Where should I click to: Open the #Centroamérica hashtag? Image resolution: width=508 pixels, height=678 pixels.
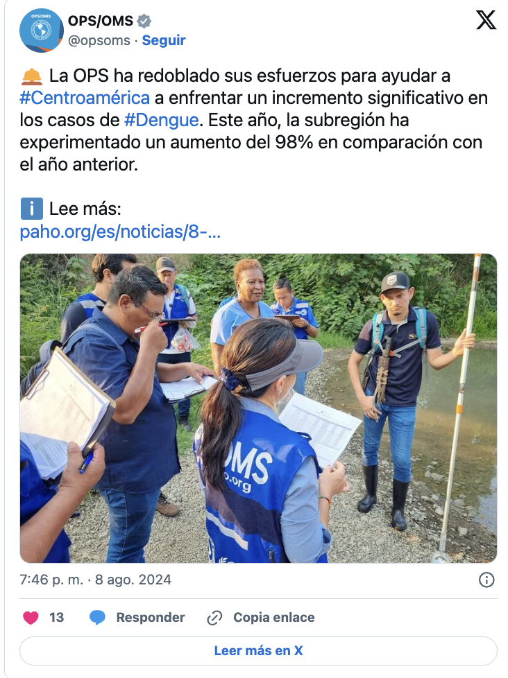coord(85,98)
